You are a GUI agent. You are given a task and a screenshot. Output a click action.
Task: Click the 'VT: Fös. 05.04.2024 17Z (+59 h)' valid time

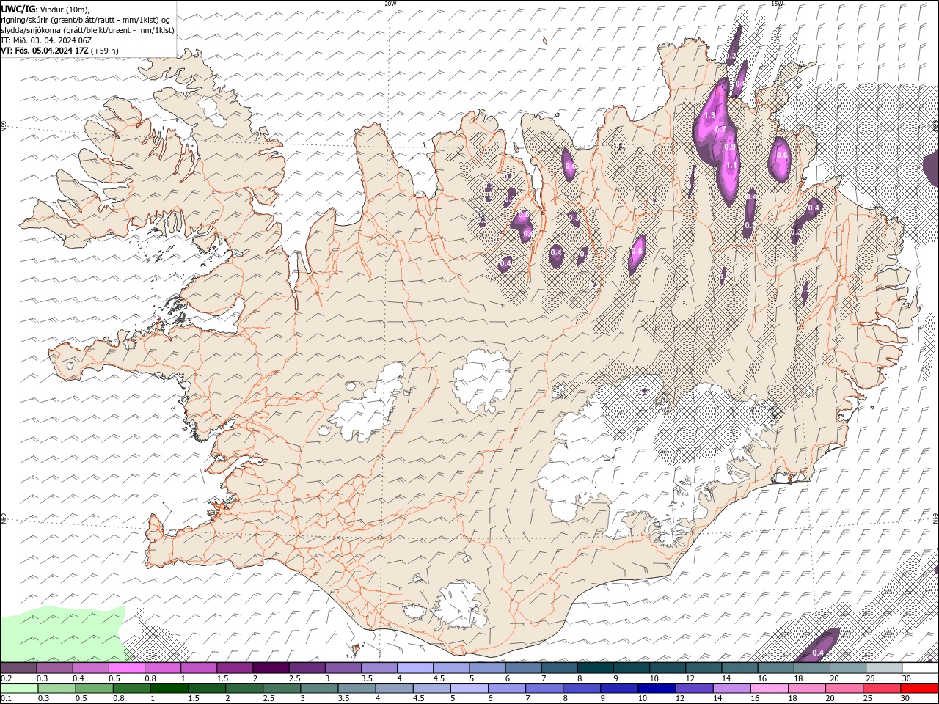tap(59, 51)
